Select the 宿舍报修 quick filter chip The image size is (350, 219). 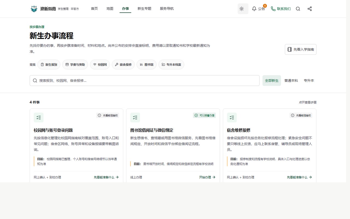pos(123,65)
